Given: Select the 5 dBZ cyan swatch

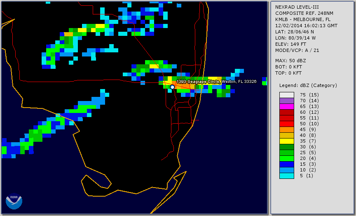Looking at the screenshot, I should click(286, 176).
